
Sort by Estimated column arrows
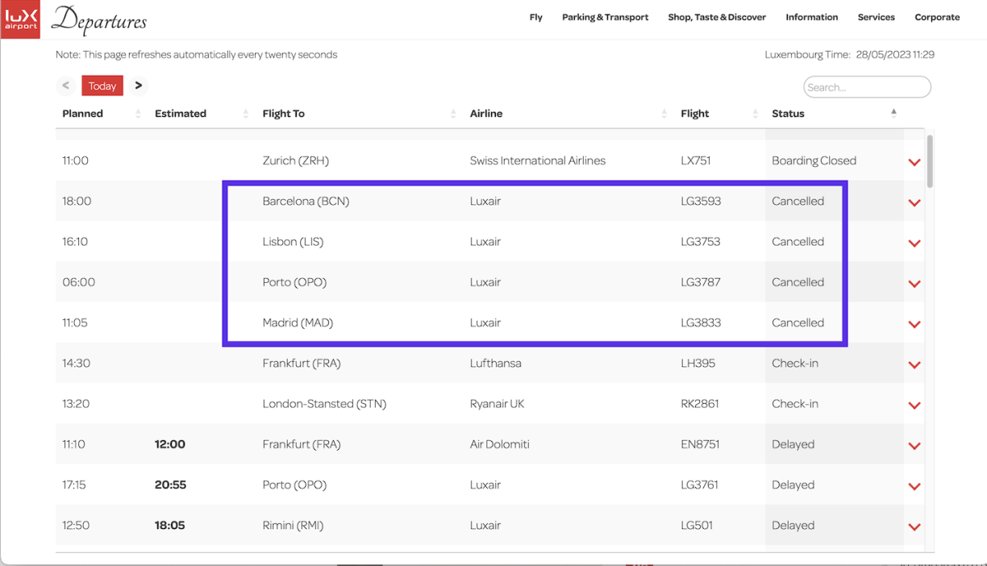[245, 114]
